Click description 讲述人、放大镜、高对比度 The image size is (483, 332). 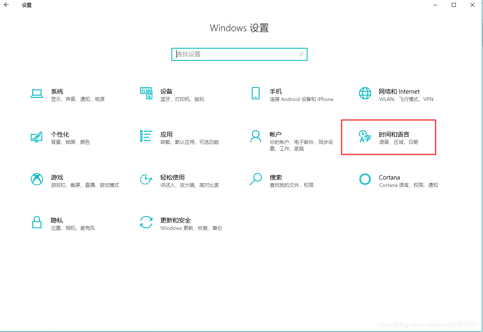coord(190,185)
